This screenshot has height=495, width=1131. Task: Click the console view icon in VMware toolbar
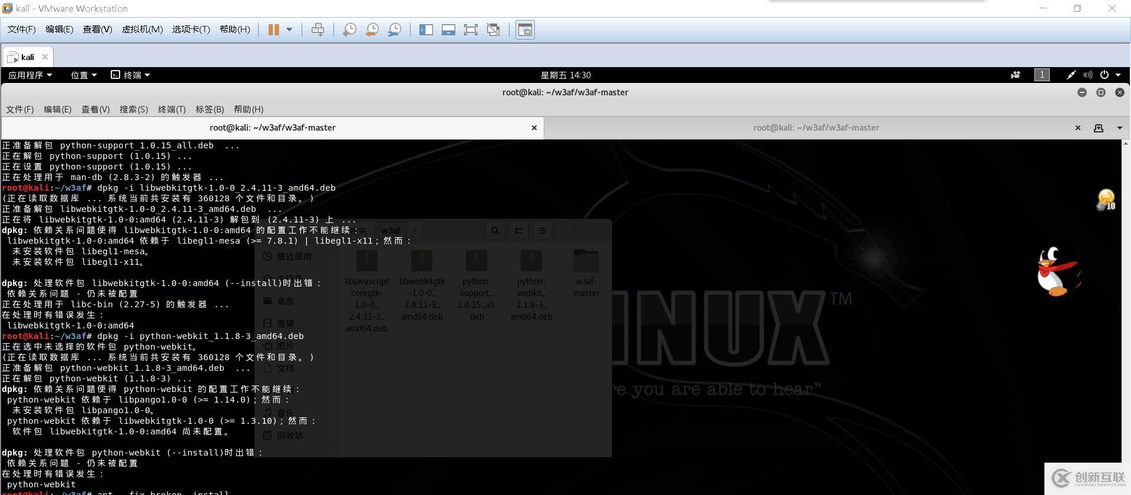(x=525, y=29)
